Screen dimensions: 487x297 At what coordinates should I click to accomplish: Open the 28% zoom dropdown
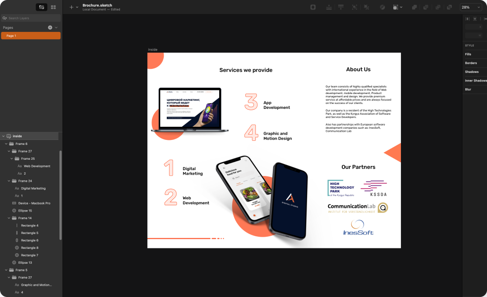pos(471,7)
